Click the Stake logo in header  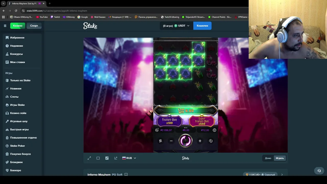[90, 26]
